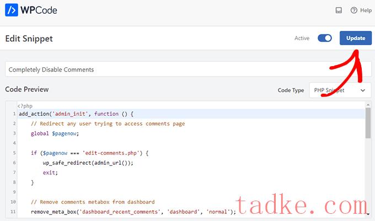
Task: Open the Help link text
Action: click(x=366, y=10)
